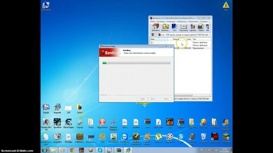This screenshot has height=153, width=273.
Task: Open the film-reel media player desktop shortcut
Action: pyautogui.click(x=170, y=138)
